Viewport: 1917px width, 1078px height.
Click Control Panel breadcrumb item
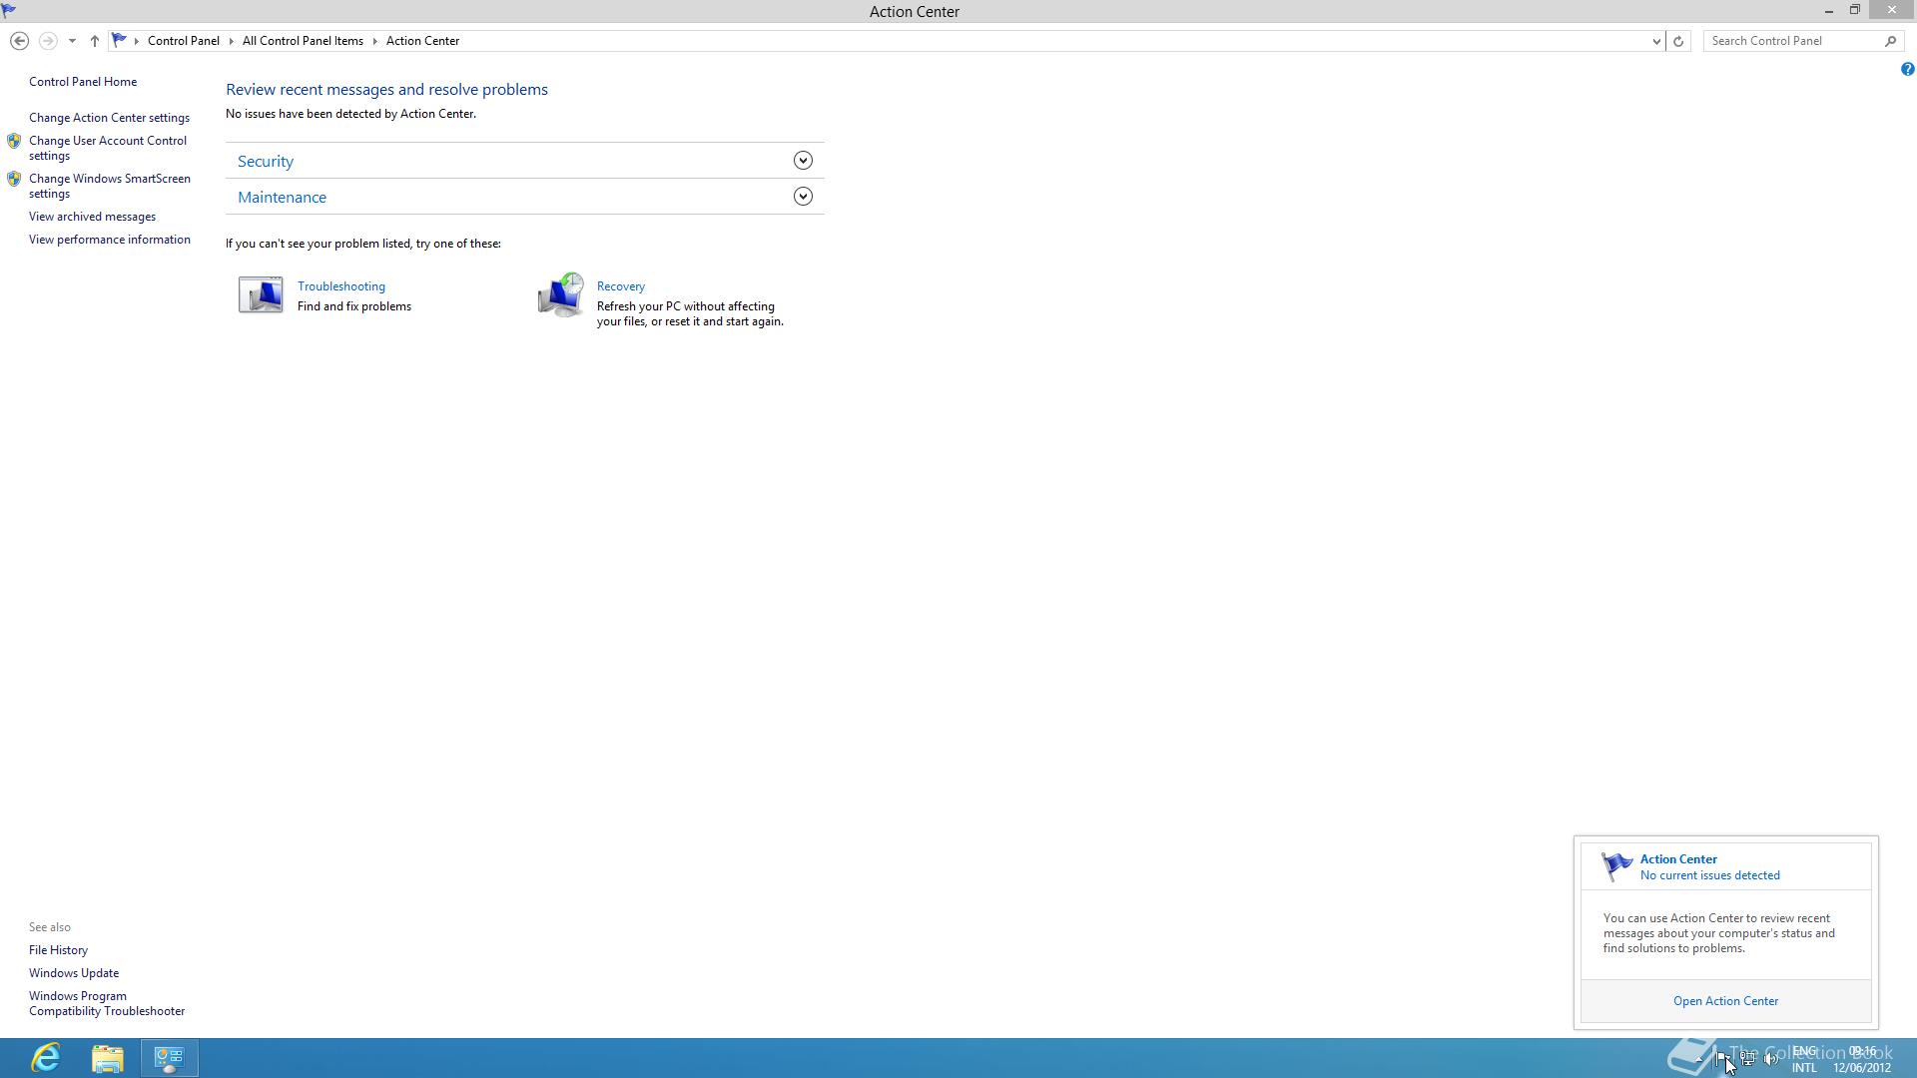coord(183,41)
